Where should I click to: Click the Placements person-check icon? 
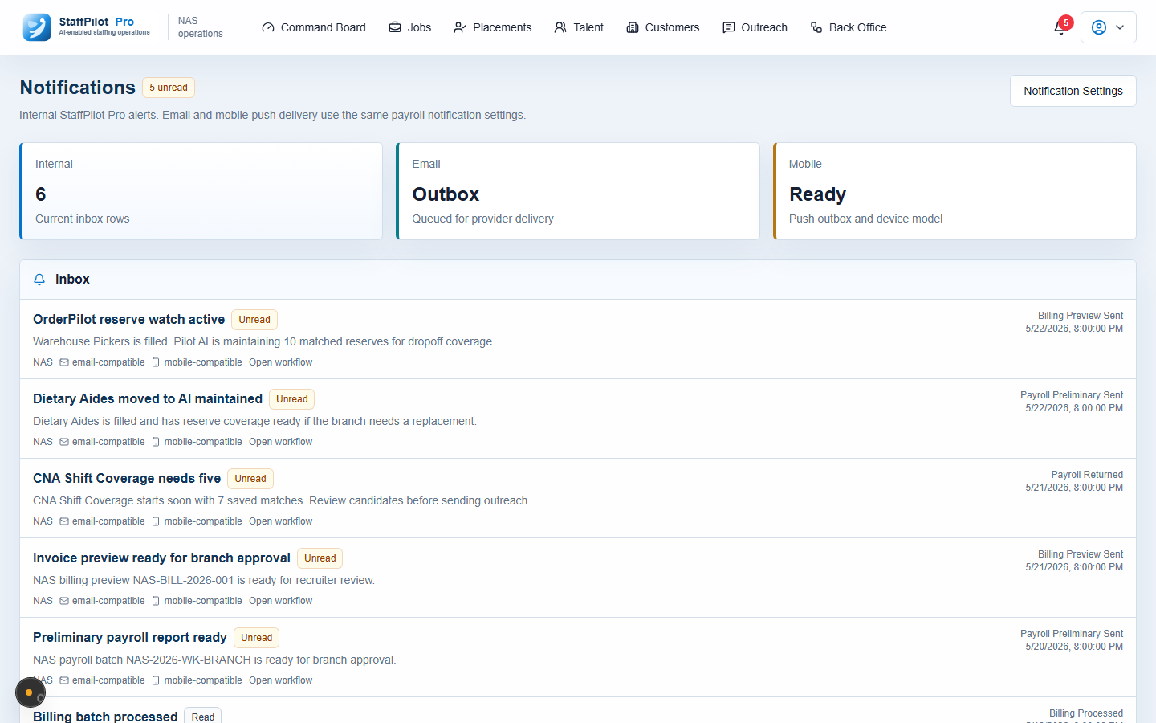point(460,27)
